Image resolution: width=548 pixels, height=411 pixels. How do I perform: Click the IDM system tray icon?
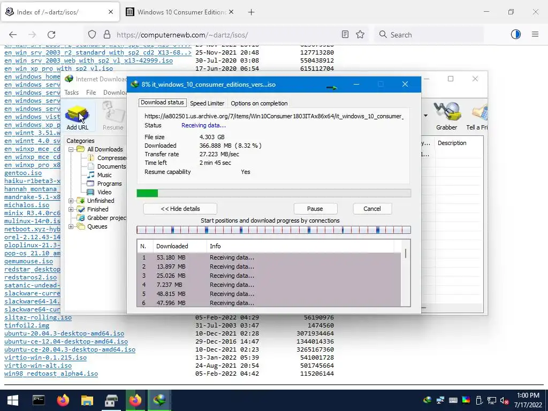[x=427, y=400]
